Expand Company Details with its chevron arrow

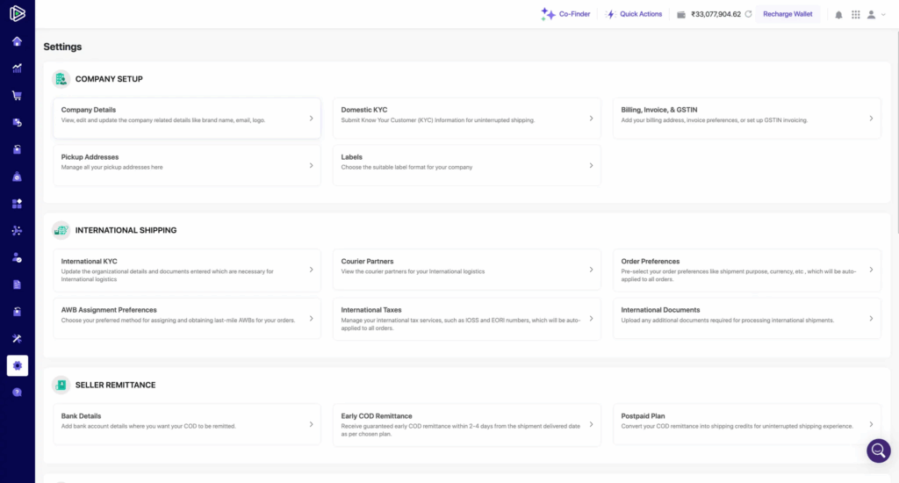311,119
